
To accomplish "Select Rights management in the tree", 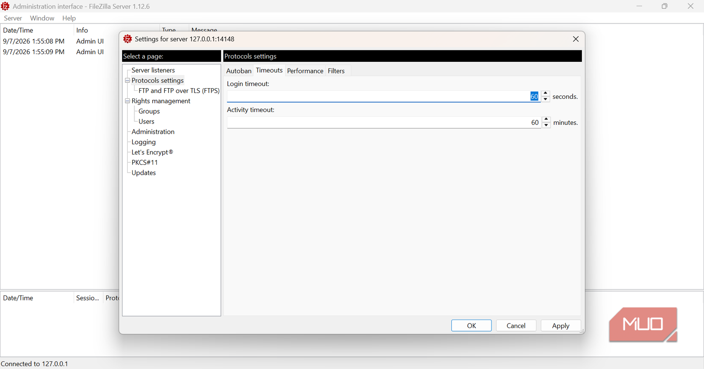I will [x=161, y=101].
